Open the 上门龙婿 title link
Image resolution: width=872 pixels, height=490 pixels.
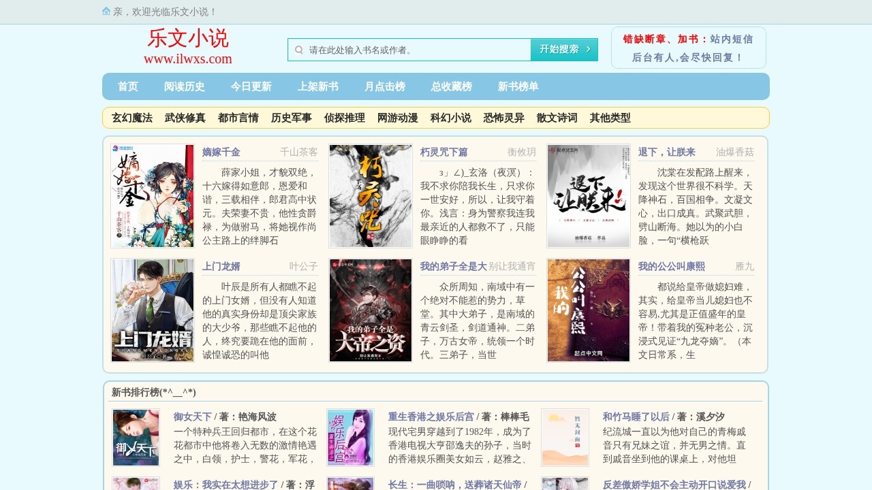coord(221,266)
